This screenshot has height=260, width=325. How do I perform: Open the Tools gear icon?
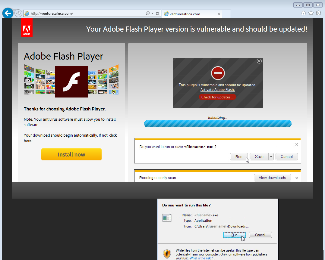coord(318,13)
